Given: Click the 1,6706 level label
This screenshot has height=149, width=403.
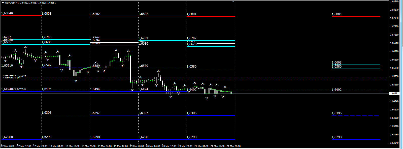Looking at the screenshot, I should click(46, 37).
